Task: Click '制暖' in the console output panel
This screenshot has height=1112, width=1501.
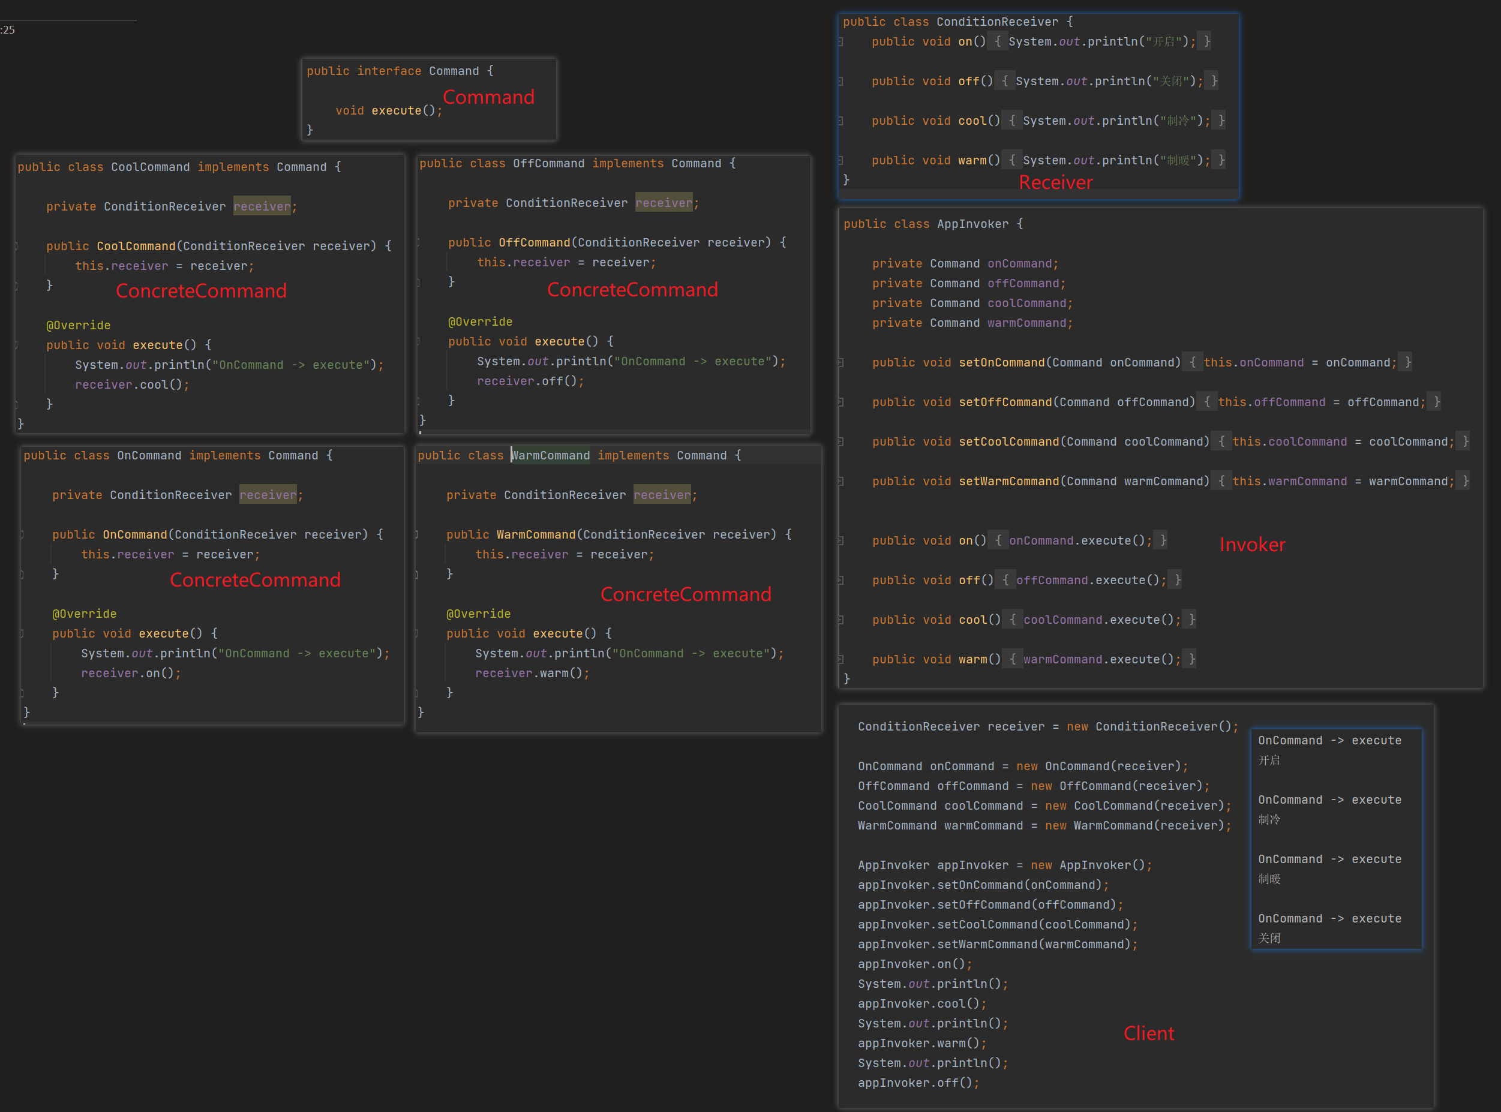Action: [x=1269, y=879]
